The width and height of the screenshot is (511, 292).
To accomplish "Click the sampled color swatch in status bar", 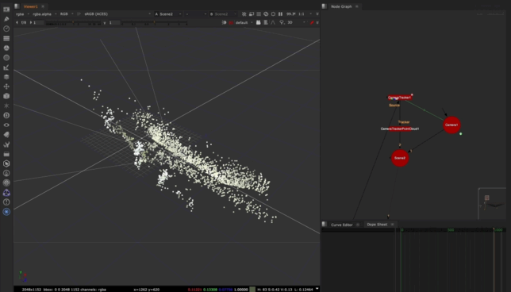I will click(252, 290).
